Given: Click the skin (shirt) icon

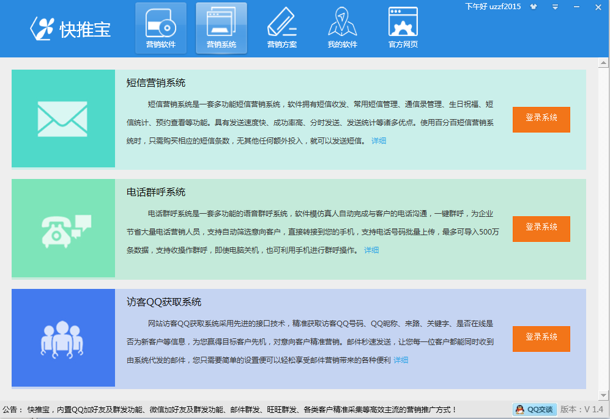Looking at the screenshot, I should pyautogui.click(x=534, y=7).
